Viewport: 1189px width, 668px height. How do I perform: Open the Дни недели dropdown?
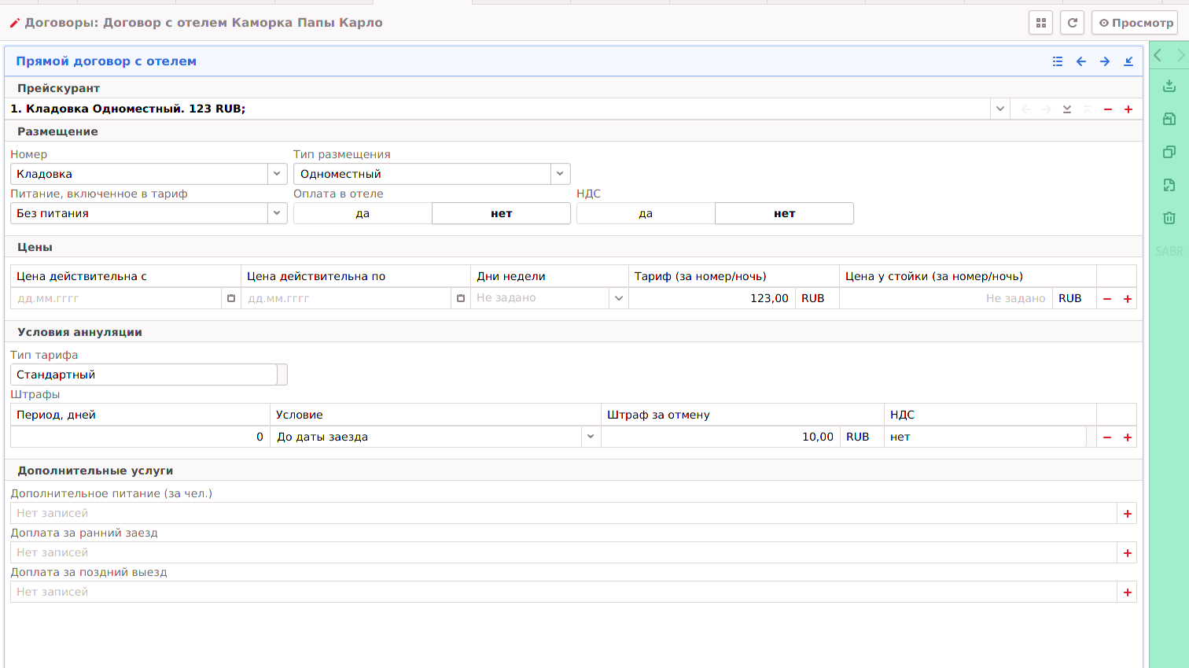(619, 298)
